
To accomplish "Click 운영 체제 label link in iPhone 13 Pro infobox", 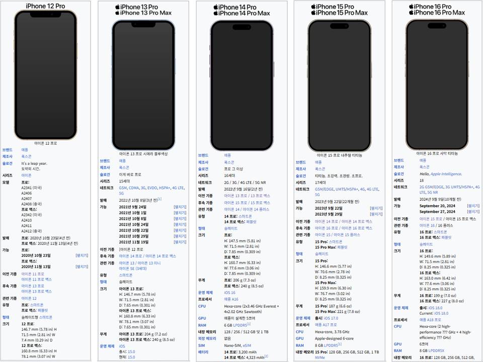I will click(x=107, y=346).
